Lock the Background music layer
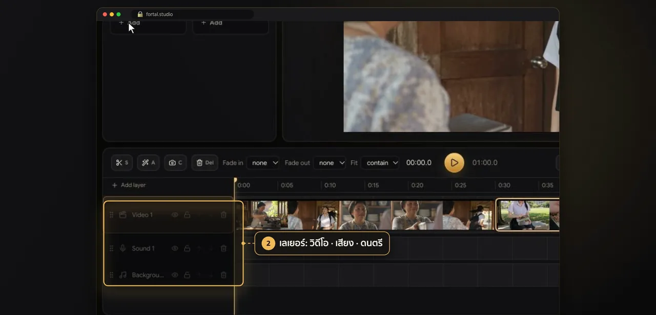 [x=187, y=275]
